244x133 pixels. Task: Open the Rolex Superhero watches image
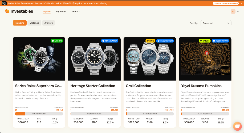pos(39,59)
